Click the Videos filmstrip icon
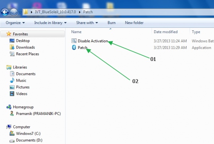 (x=12, y=94)
